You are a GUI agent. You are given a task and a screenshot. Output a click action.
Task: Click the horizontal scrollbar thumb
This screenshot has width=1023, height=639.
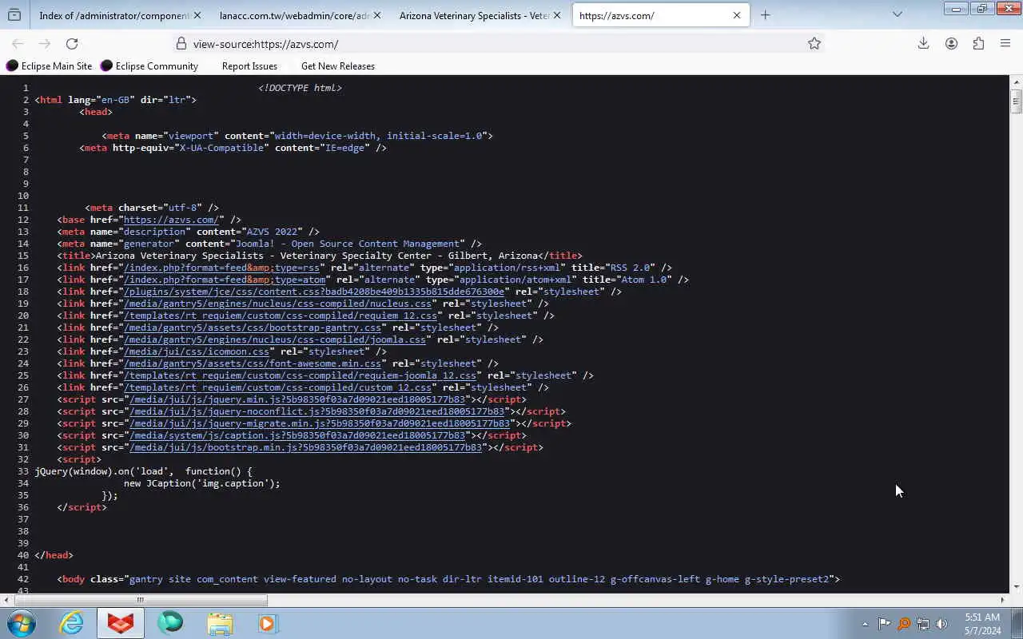(x=140, y=600)
